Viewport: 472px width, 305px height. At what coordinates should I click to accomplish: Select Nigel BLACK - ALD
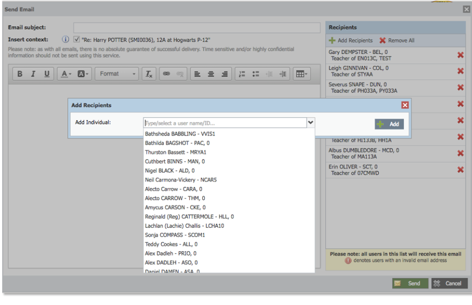click(229, 171)
